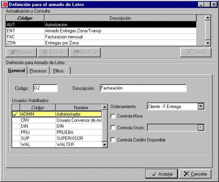The width and height of the screenshot is (219, 182).
Task: Switch to the Procesos tab
Action: tap(38, 71)
